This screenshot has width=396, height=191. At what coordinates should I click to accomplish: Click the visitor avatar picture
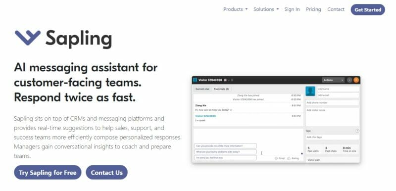point(310,91)
